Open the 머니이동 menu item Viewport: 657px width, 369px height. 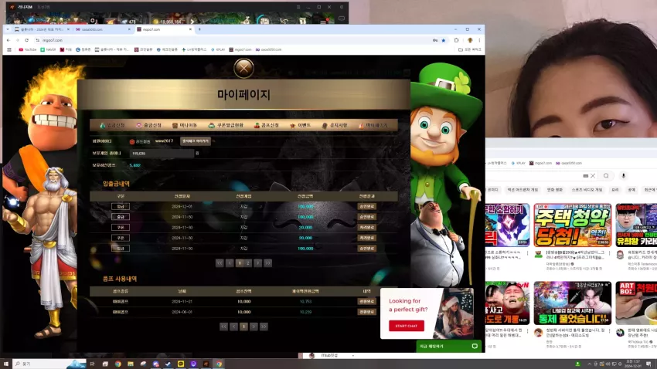[185, 126]
